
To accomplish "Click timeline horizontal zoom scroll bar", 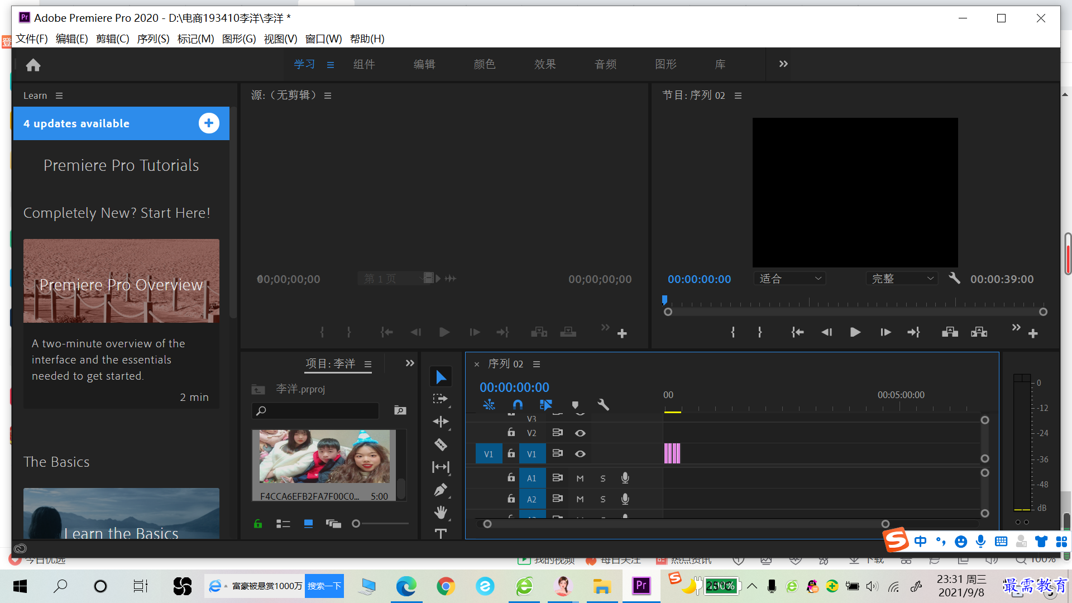I will [686, 524].
